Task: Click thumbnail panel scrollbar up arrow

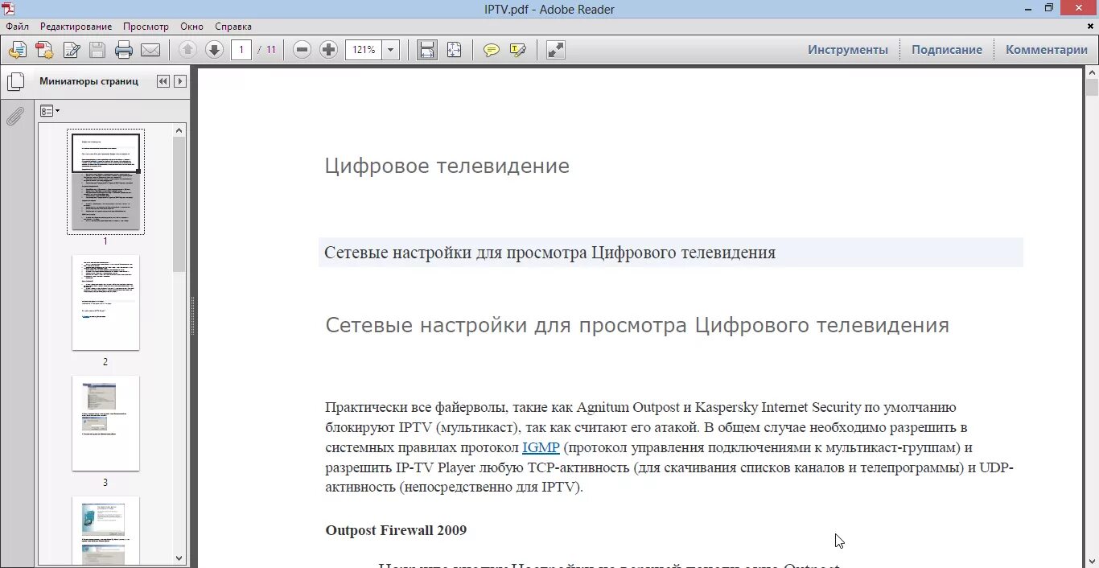Action: 179,130
